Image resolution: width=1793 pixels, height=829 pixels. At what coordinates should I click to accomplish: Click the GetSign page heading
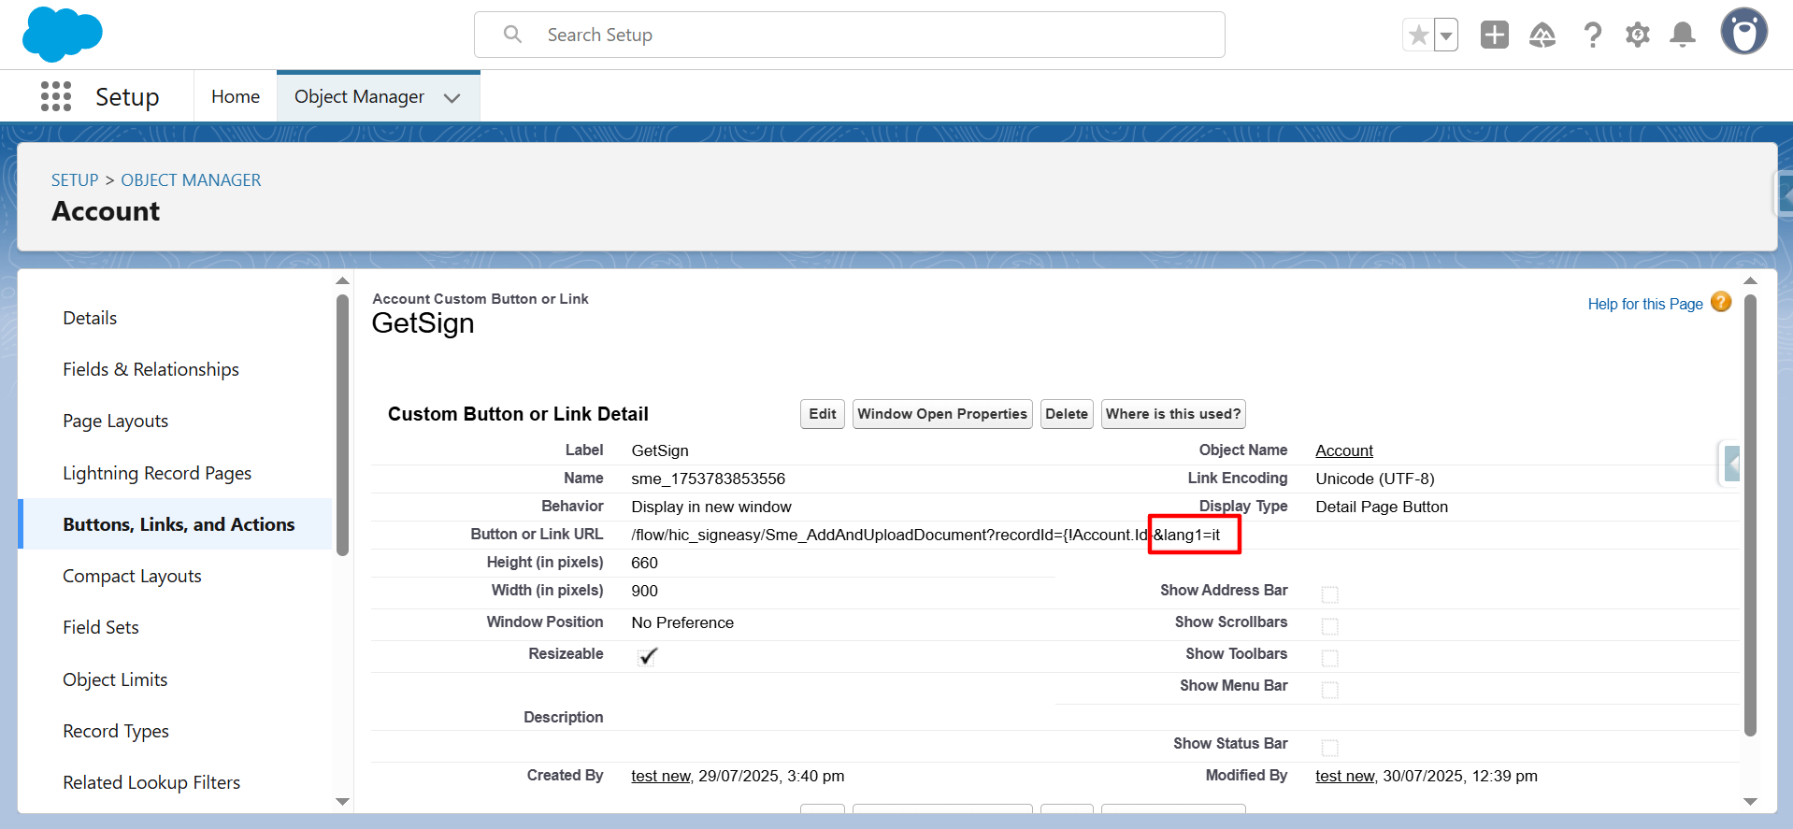423,323
